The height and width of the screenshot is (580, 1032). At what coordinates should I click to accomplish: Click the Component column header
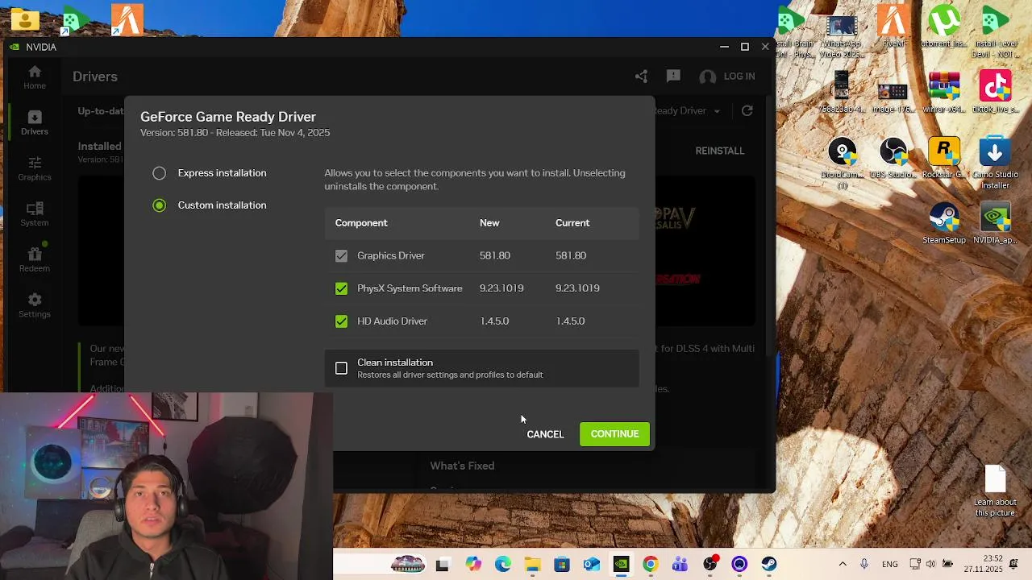click(x=361, y=223)
